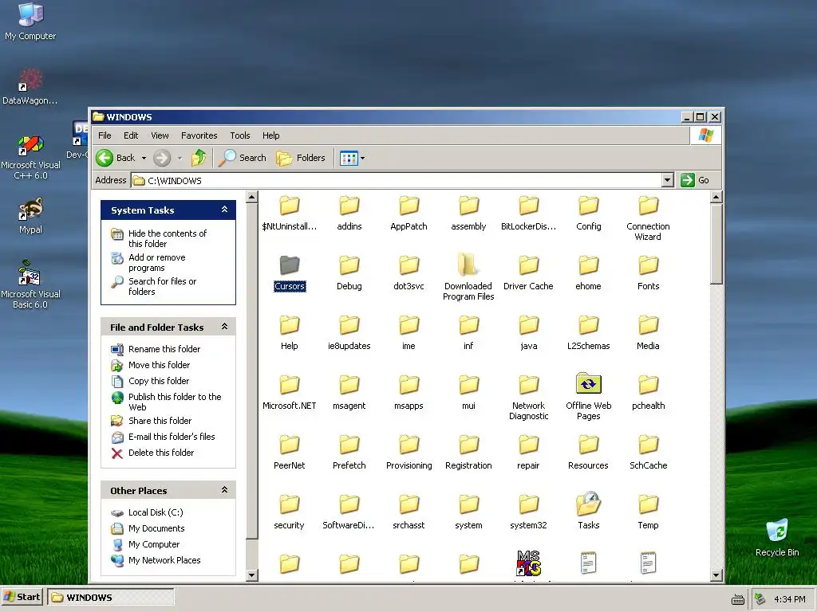Select the Prefetch folder

pos(349,453)
